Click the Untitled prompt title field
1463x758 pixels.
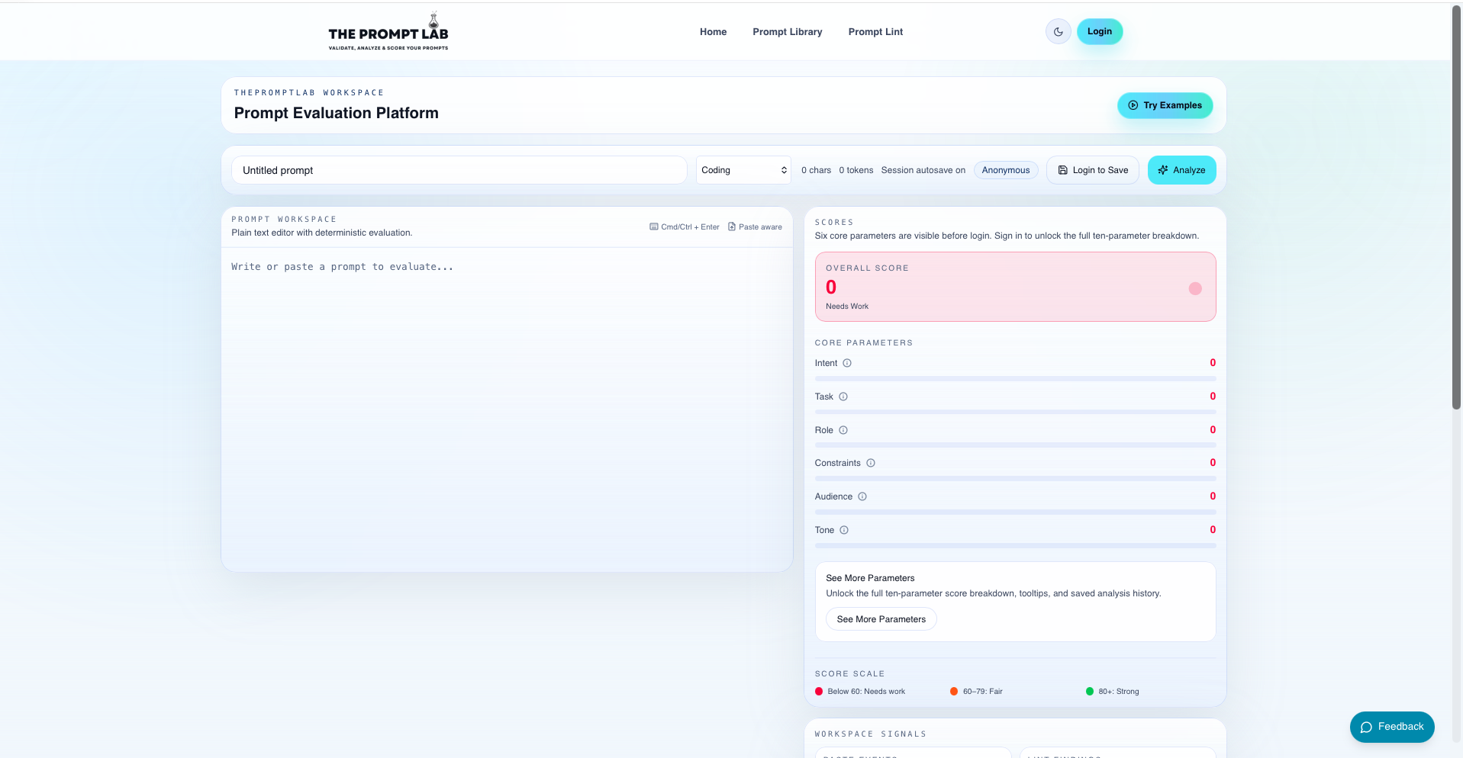pyautogui.click(x=459, y=170)
